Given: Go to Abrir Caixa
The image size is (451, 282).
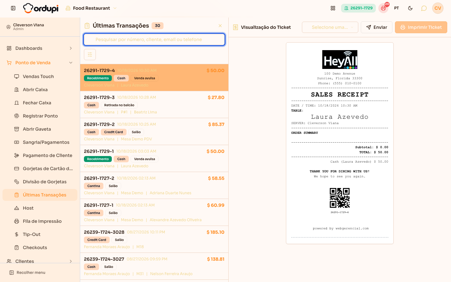Looking at the screenshot, I should coord(40,90).
